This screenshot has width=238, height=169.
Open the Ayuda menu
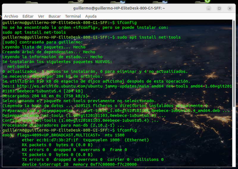pos(91,16)
